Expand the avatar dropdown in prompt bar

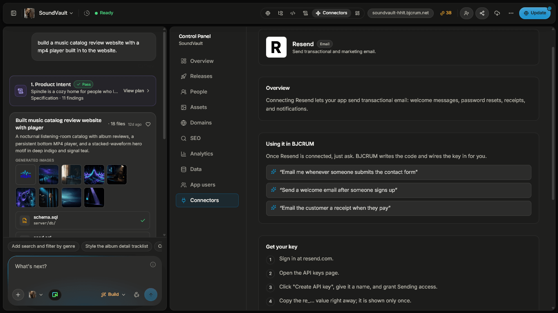pos(36,295)
